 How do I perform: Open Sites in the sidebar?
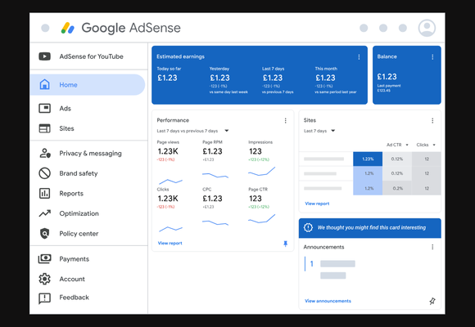coord(88,128)
